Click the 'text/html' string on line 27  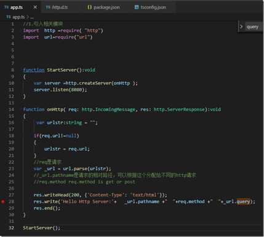[145, 195]
